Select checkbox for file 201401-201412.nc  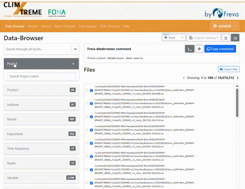coord(87,156)
